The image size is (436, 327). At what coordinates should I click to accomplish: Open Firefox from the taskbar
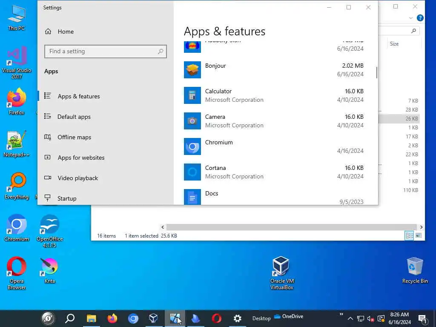pos(112,318)
